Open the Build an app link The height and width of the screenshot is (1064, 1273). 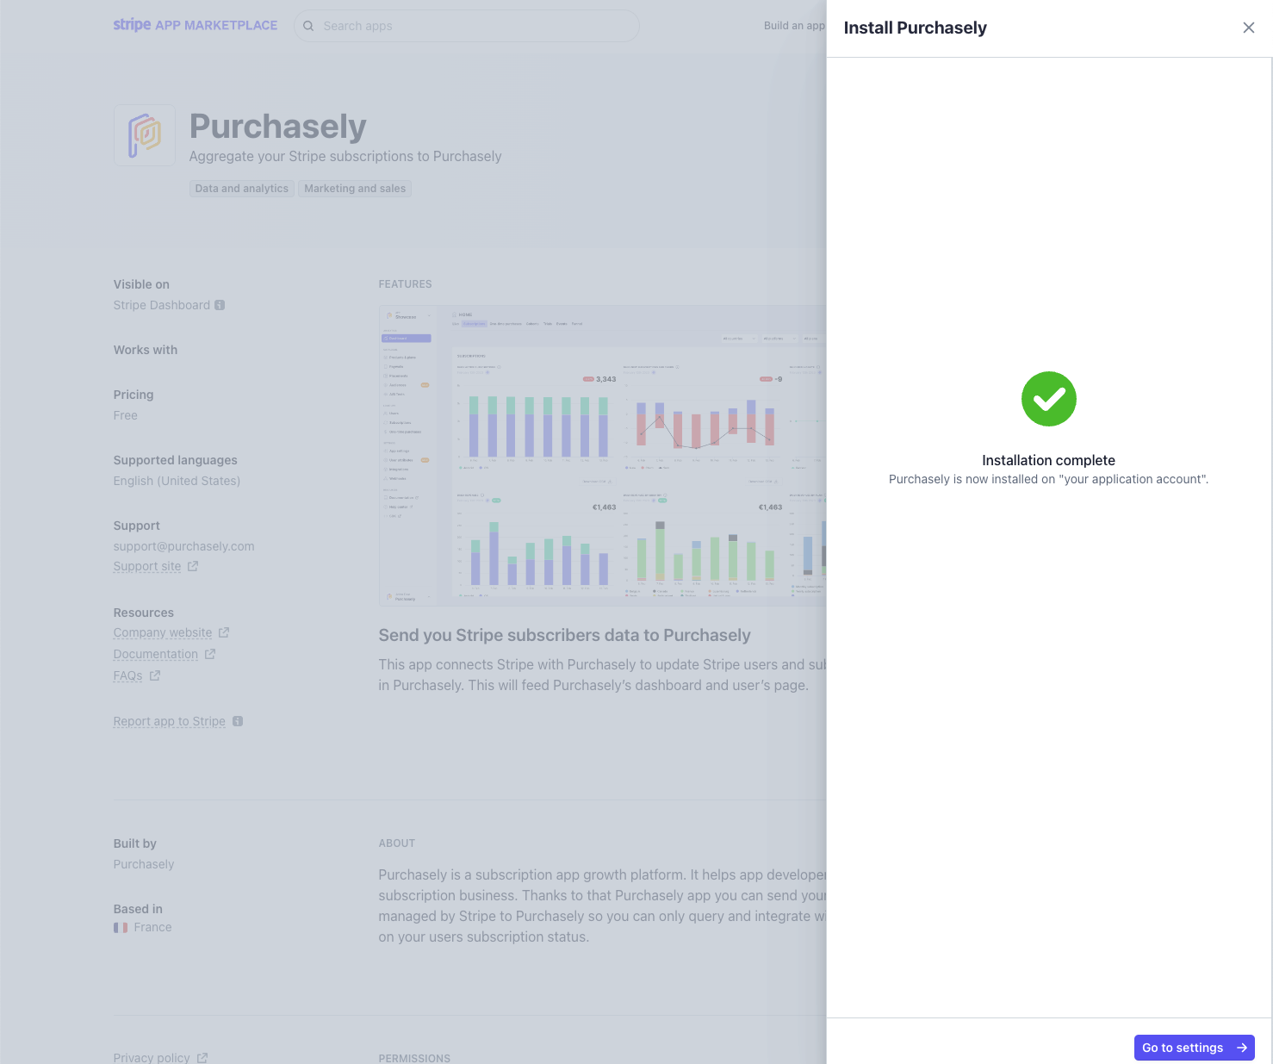[794, 26]
